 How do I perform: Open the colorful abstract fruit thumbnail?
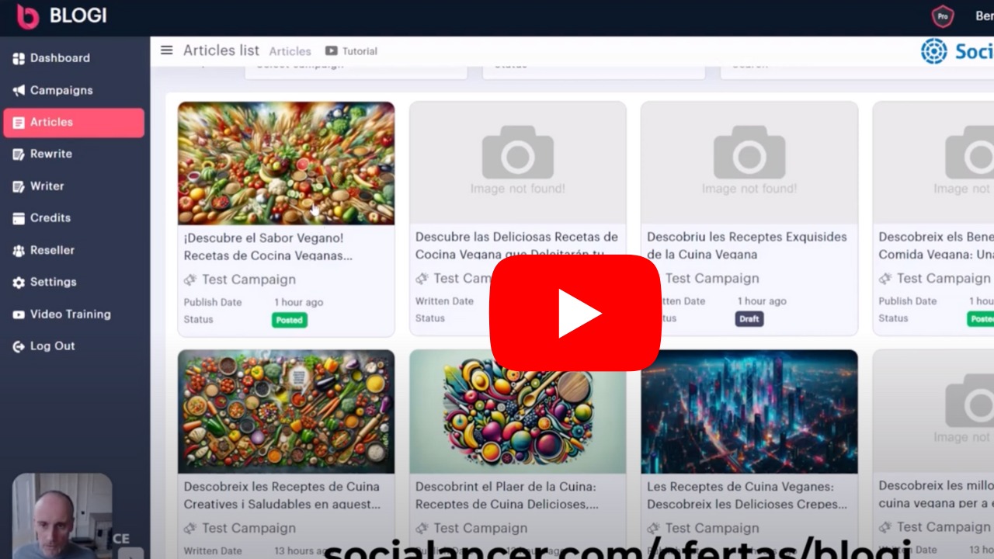tap(517, 411)
